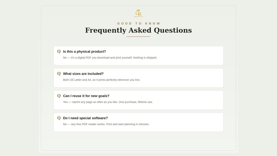Click the answer about lifetime use

[x=108, y=102]
